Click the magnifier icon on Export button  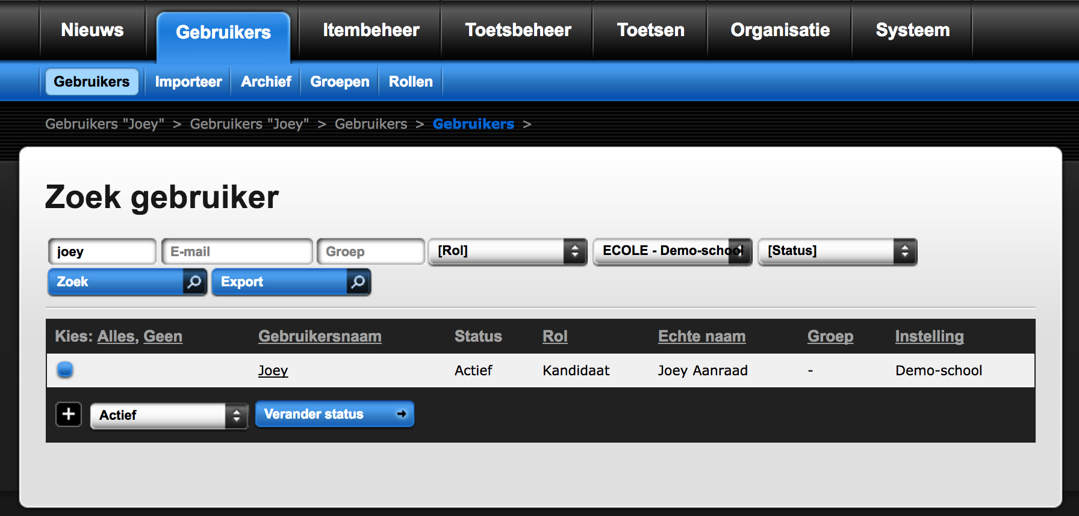pos(358,282)
